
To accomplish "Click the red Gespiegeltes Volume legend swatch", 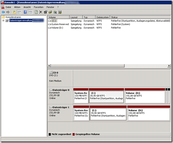I will [74, 134].
